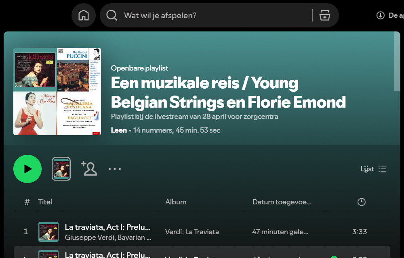Sort tracks by Album column

[x=176, y=202]
